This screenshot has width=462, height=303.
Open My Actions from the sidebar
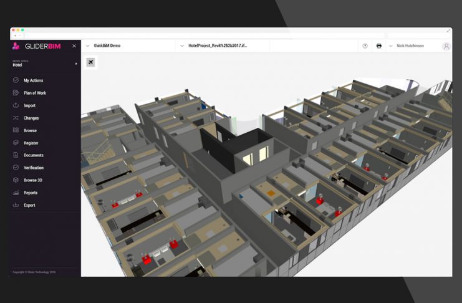click(x=33, y=80)
